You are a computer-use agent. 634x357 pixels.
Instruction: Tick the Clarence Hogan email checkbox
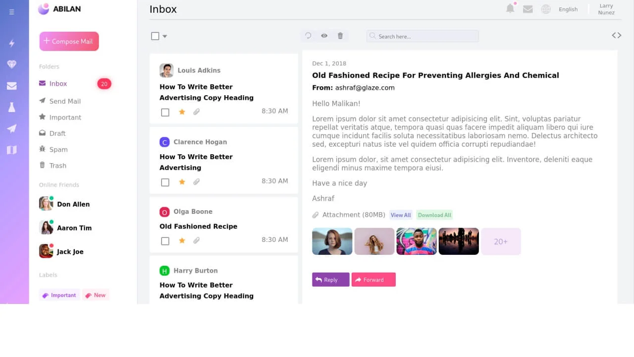165,182
